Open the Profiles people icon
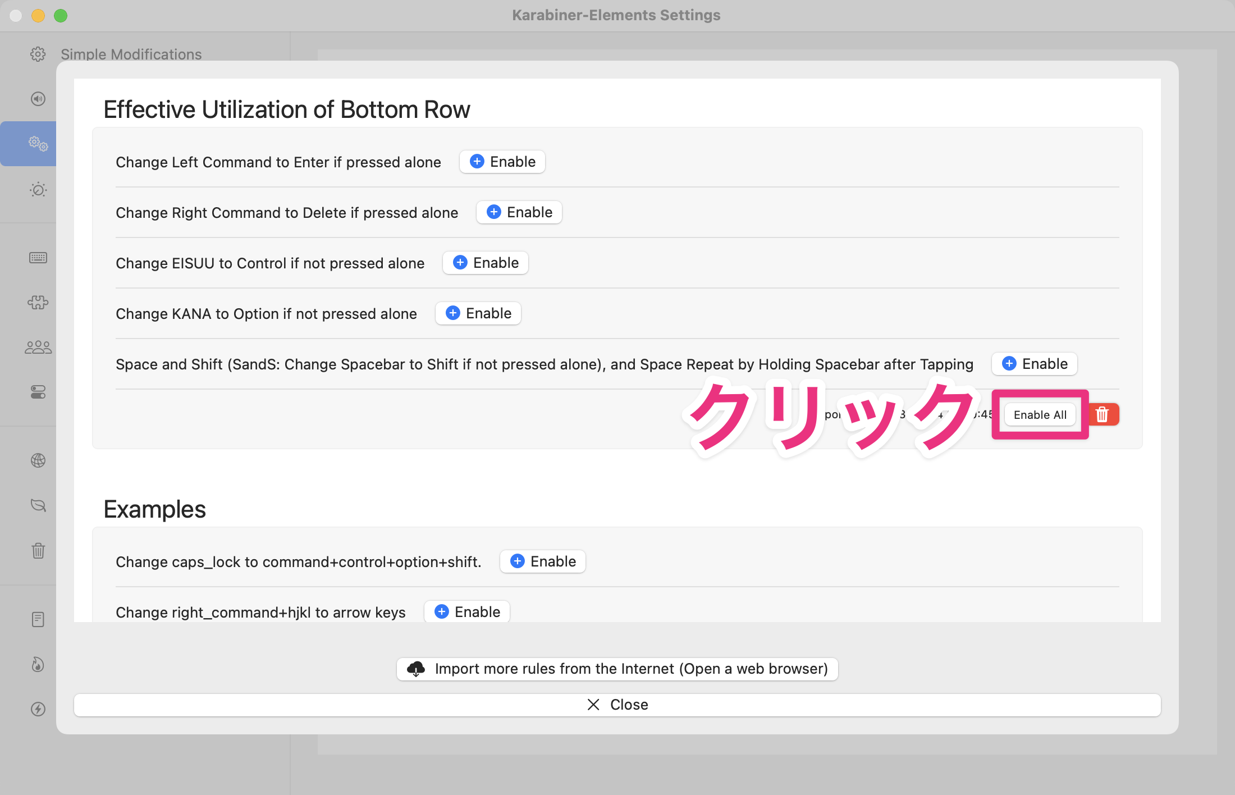 click(x=38, y=347)
